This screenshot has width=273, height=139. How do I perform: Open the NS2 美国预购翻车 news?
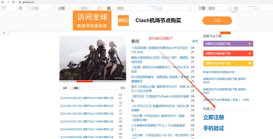pos(160,79)
